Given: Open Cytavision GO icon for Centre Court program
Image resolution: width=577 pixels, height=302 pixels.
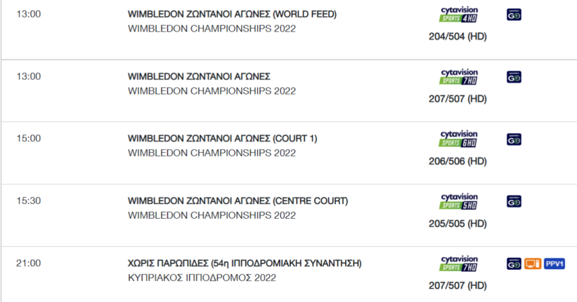Looking at the screenshot, I should [x=514, y=202].
